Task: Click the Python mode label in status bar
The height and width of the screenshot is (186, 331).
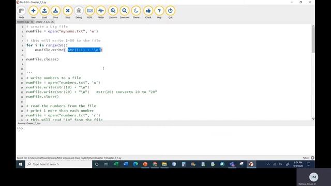Action: pyautogui.click(x=306, y=158)
